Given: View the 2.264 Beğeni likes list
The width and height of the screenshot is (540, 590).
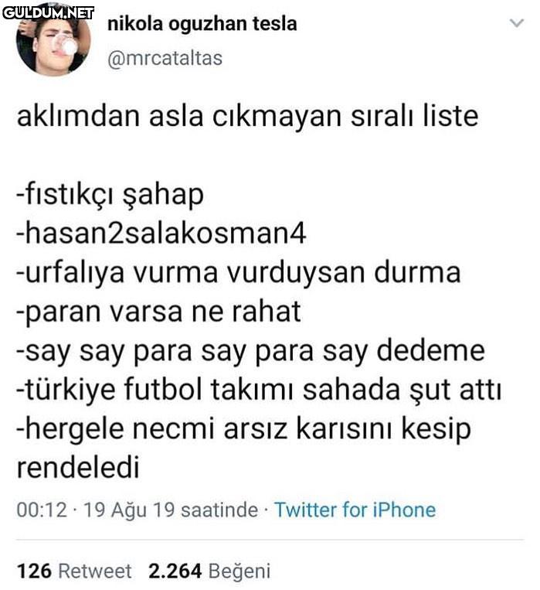Looking at the screenshot, I should click(x=209, y=571).
